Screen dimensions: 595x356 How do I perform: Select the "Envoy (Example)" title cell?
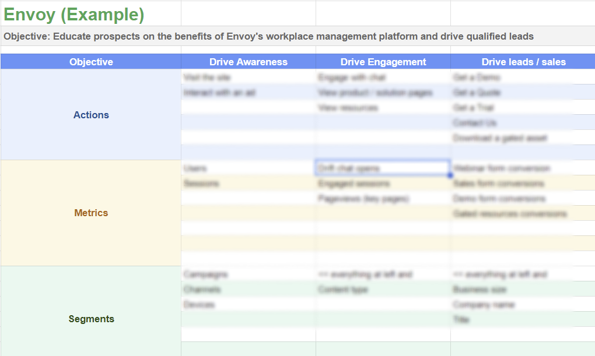coord(91,15)
